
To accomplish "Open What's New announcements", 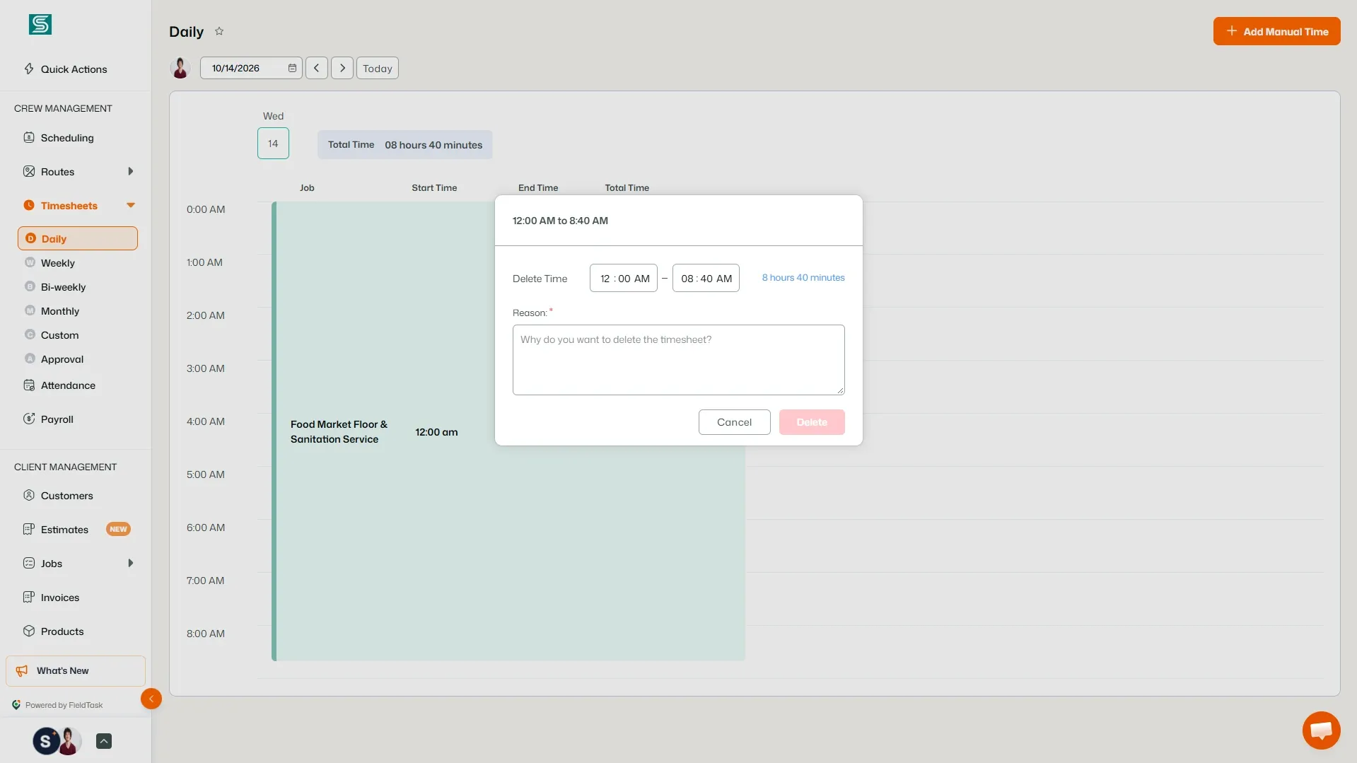I will coord(76,670).
